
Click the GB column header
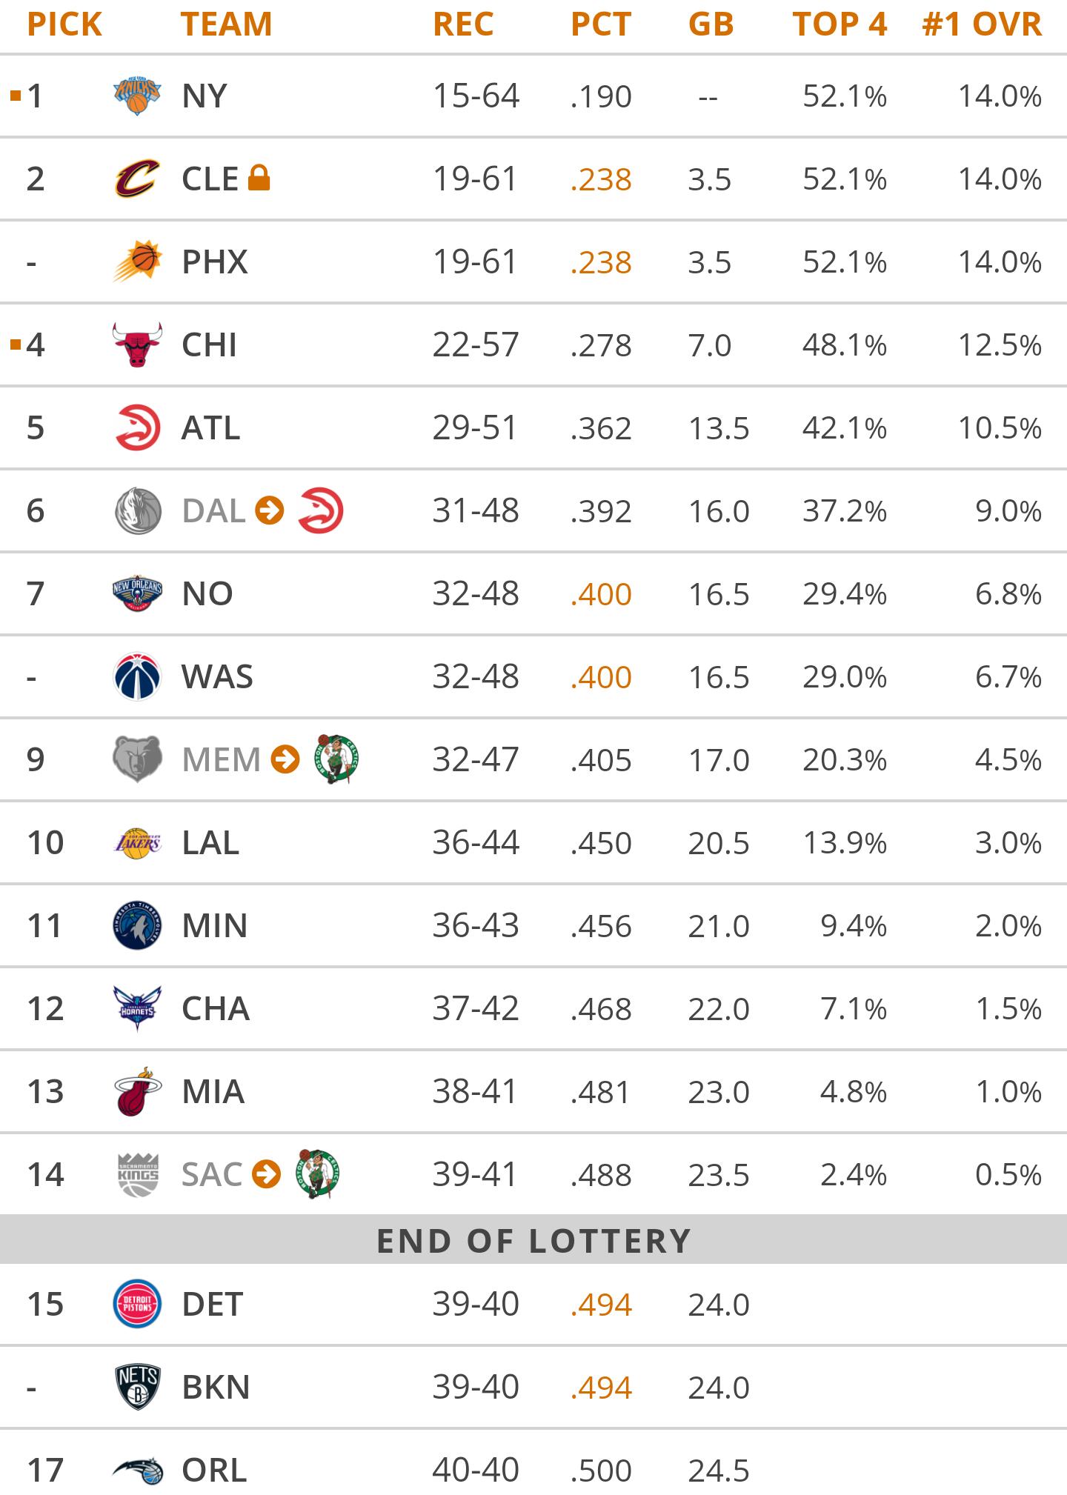(711, 24)
